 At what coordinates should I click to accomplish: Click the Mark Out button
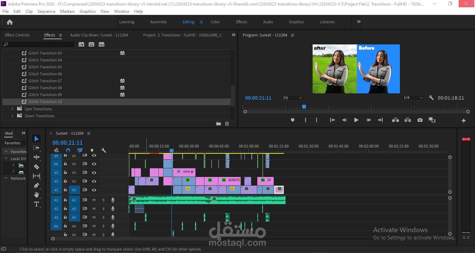(x=316, y=120)
